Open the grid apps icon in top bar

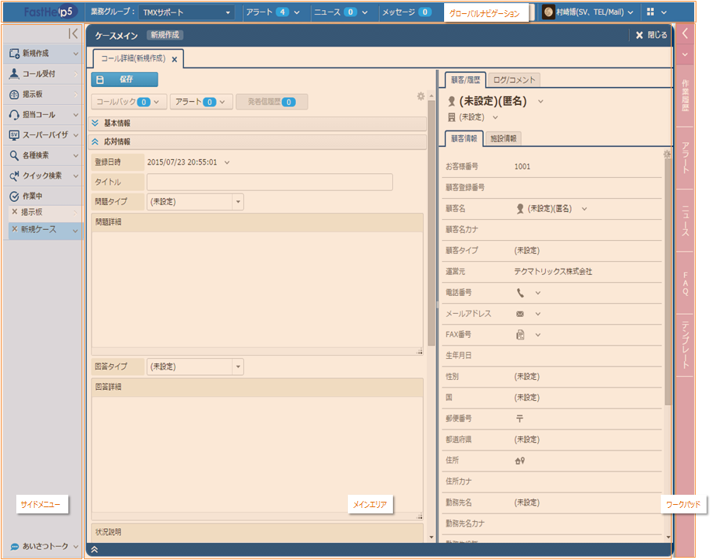tap(650, 12)
